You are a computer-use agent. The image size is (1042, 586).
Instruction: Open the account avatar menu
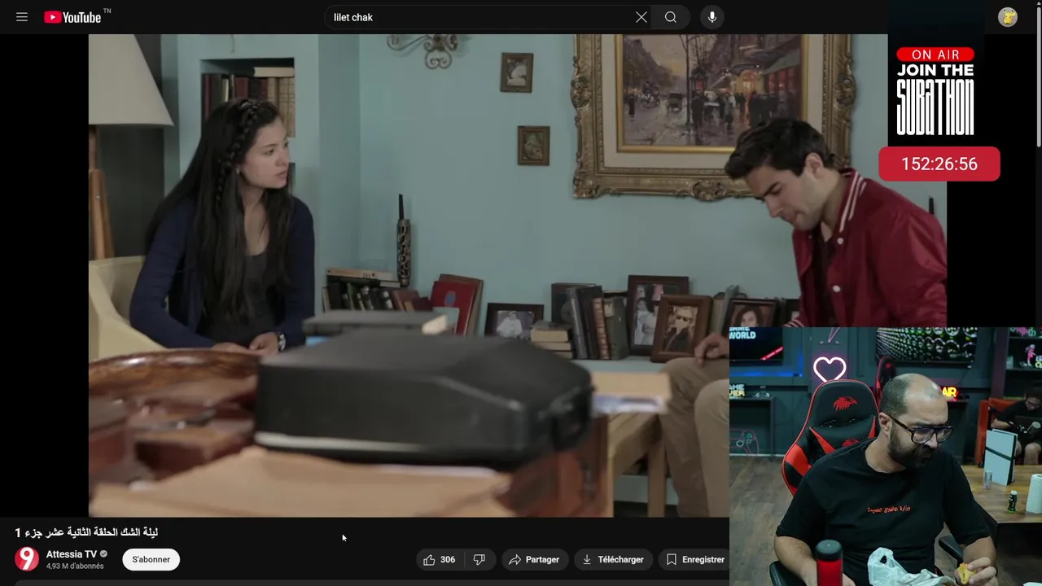pyautogui.click(x=1008, y=17)
